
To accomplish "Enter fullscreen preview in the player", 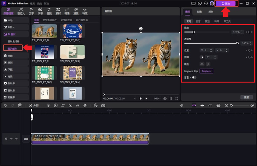I will [177, 98].
